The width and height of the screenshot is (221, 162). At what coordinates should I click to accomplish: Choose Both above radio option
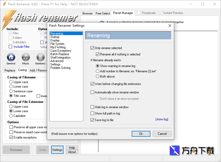tap(98, 77)
